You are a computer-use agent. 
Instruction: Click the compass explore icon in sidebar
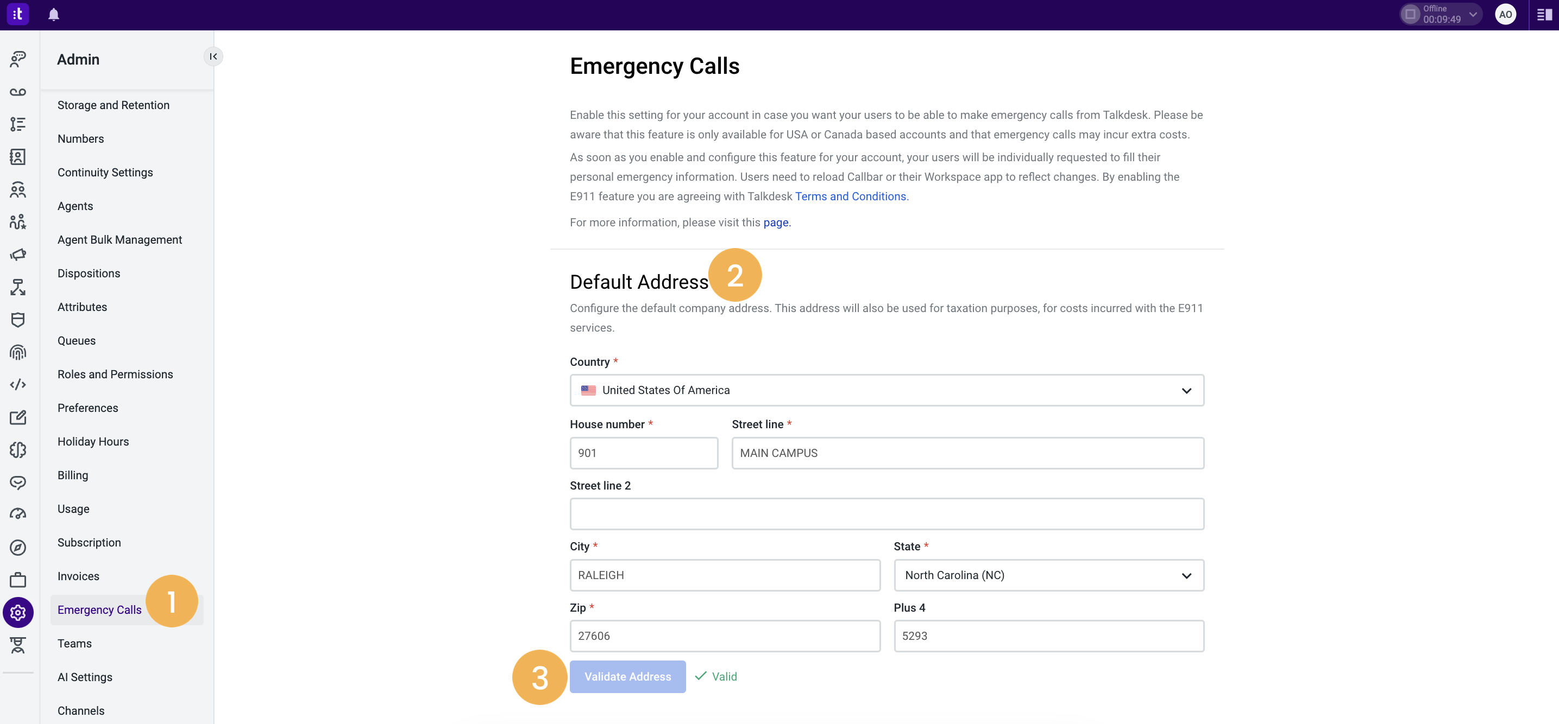click(18, 548)
